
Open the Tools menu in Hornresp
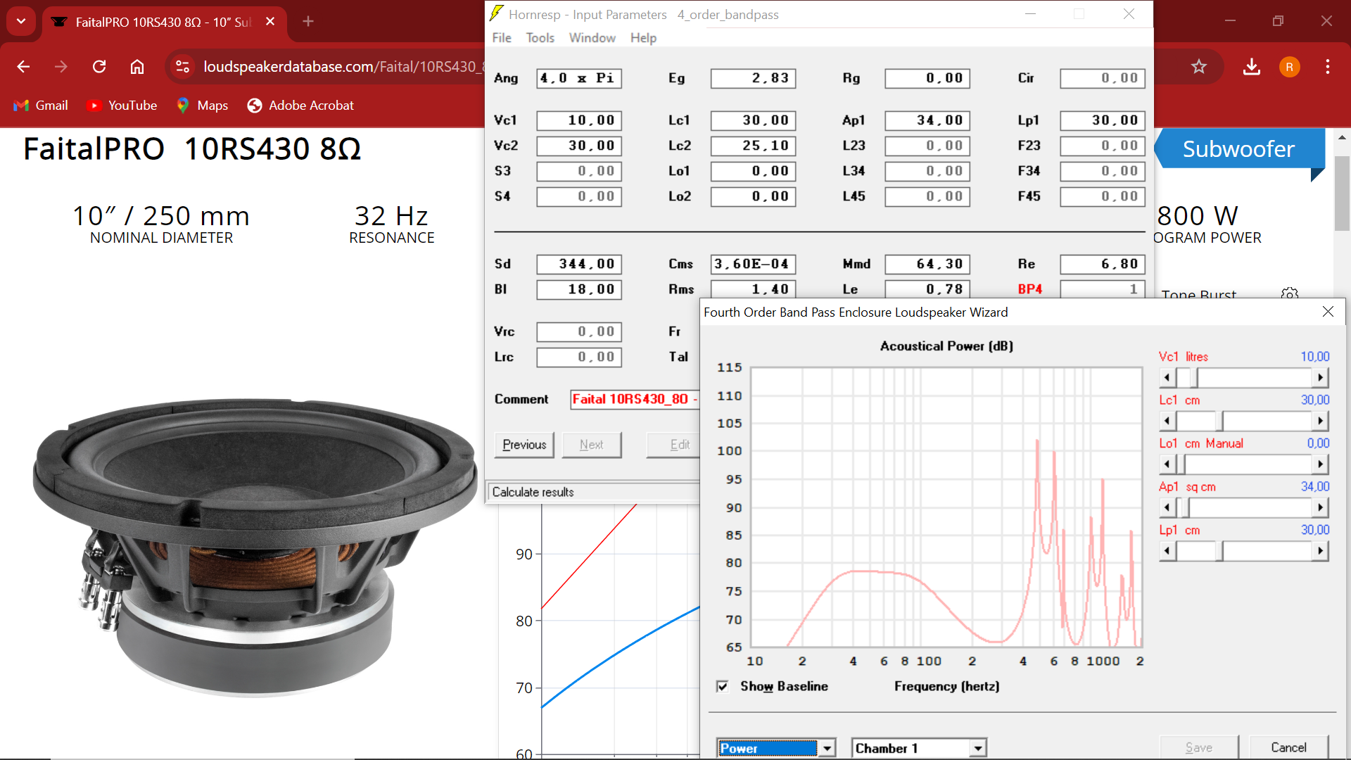(540, 38)
